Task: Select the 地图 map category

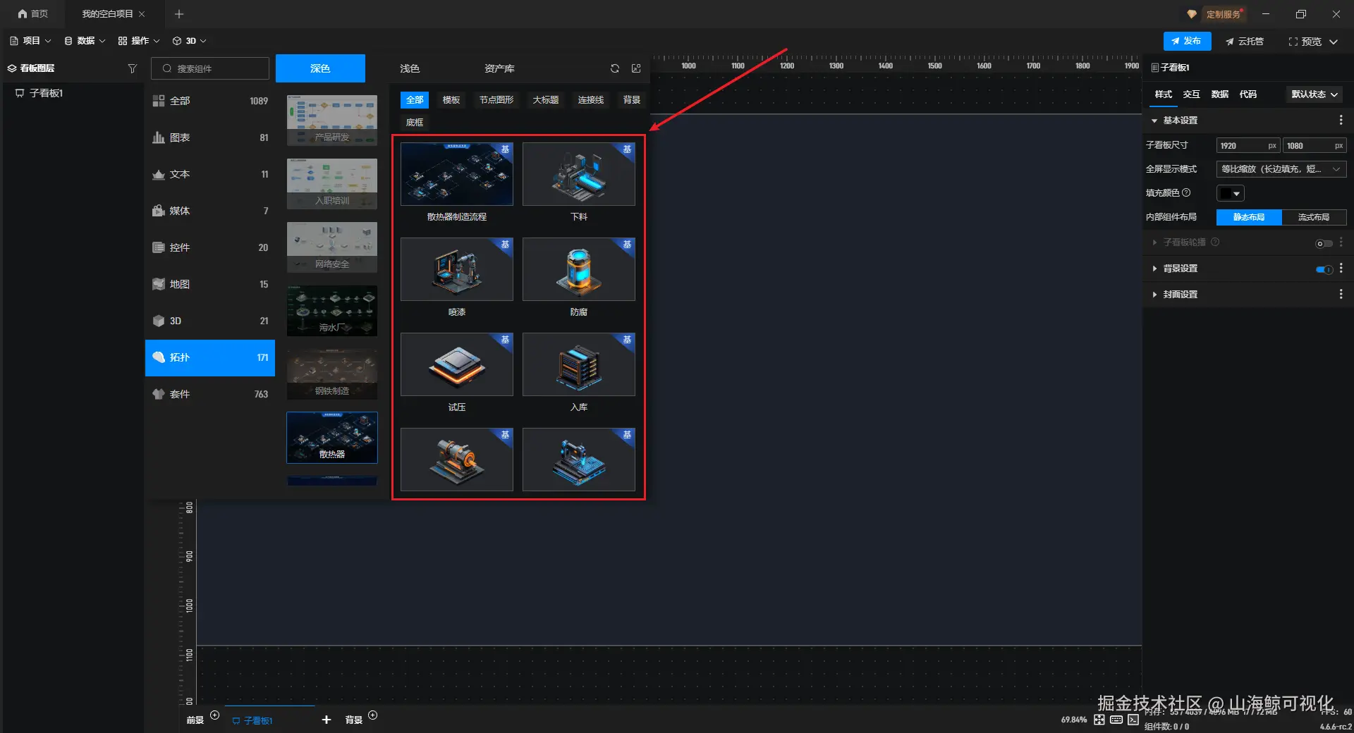Action: (210, 284)
